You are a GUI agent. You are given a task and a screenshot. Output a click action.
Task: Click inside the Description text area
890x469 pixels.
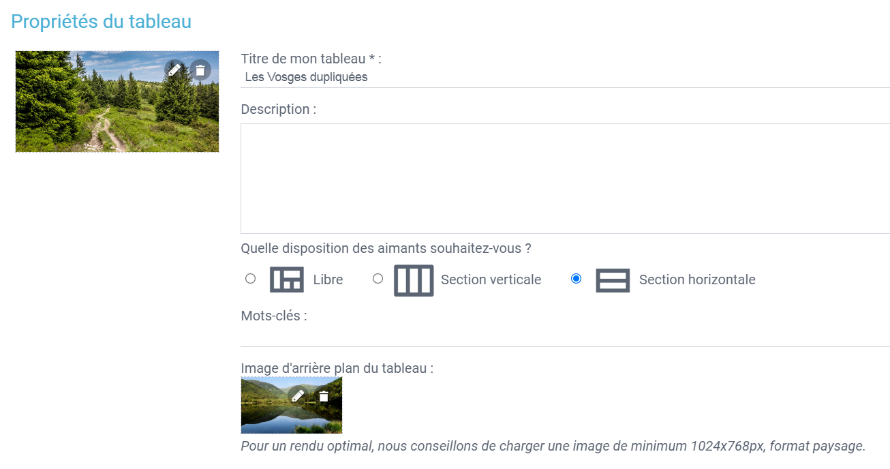564,179
